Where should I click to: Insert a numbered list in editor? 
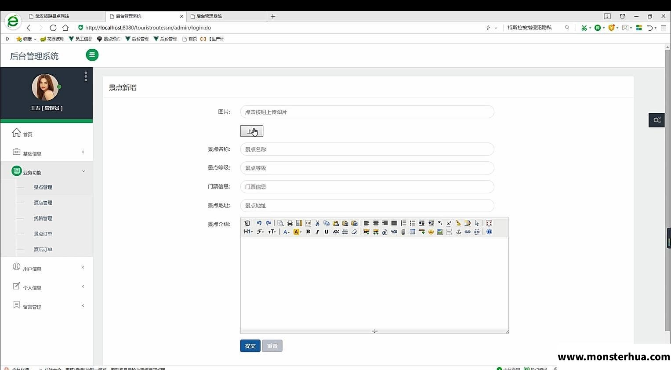403,223
